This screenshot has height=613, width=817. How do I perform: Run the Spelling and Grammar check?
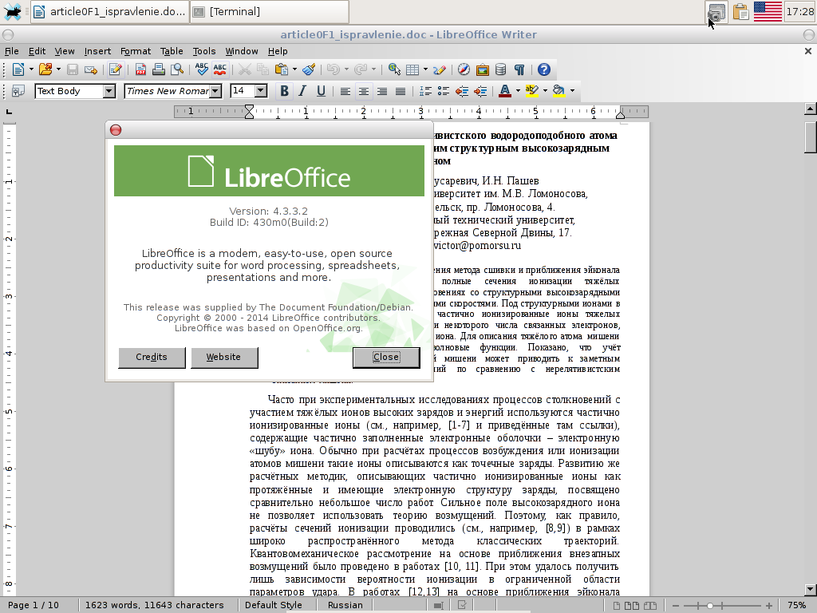tap(201, 69)
